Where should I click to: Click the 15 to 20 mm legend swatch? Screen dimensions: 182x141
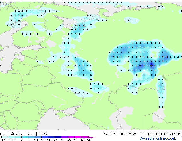(44, 137)
